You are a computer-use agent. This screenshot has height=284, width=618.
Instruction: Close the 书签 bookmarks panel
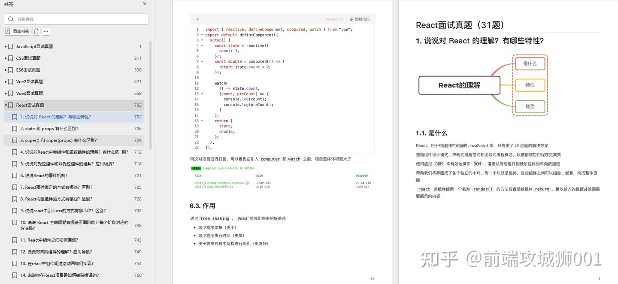click(145, 4)
